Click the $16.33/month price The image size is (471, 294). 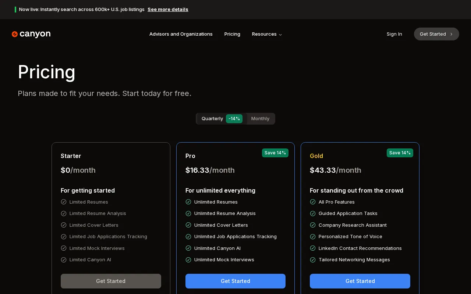point(210,170)
